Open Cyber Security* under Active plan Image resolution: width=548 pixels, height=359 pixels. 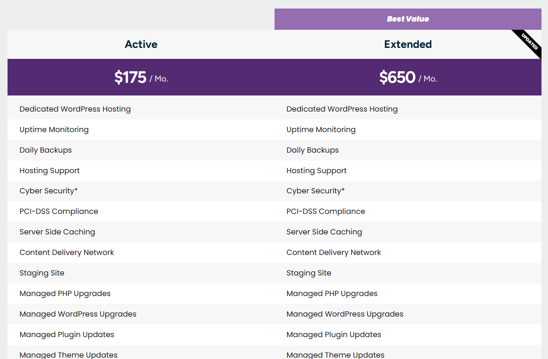49,191
